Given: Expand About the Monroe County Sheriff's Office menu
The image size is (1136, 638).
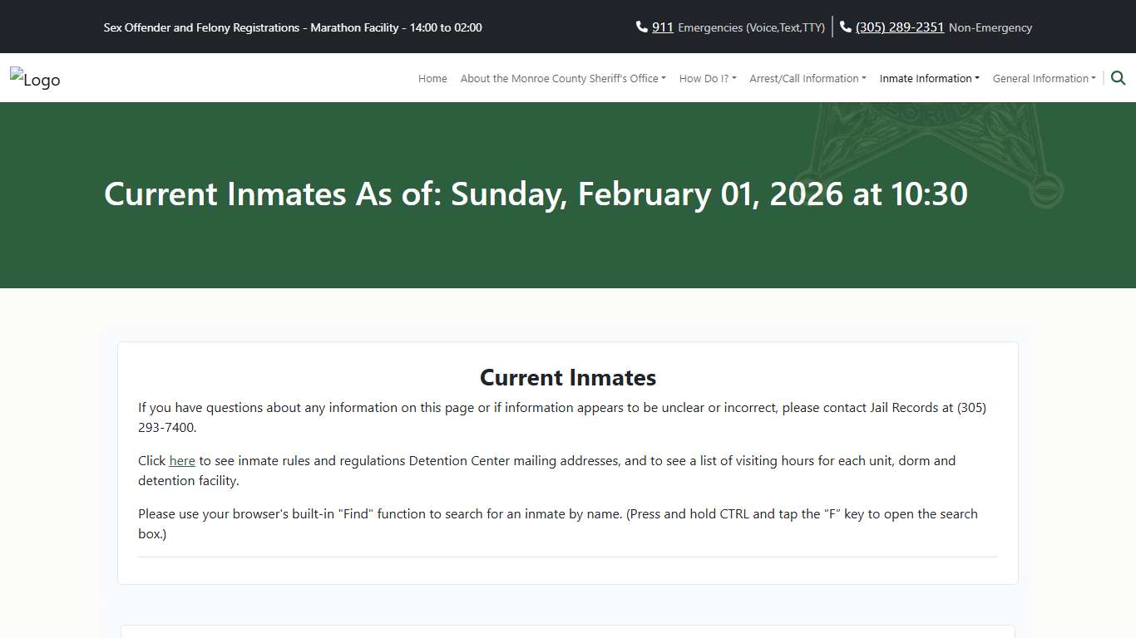Looking at the screenshot, I should coord(562,78).
